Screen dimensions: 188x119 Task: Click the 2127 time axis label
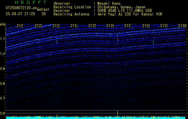[x=128, y=26]
